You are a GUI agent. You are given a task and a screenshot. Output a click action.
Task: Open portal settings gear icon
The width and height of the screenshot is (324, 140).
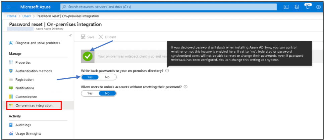pyautogui.click(x=318, y=7)
